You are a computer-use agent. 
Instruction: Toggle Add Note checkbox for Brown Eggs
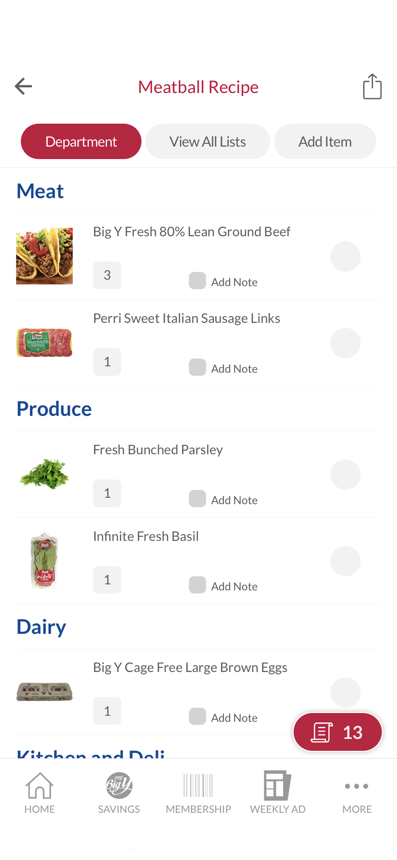(197, 716)
